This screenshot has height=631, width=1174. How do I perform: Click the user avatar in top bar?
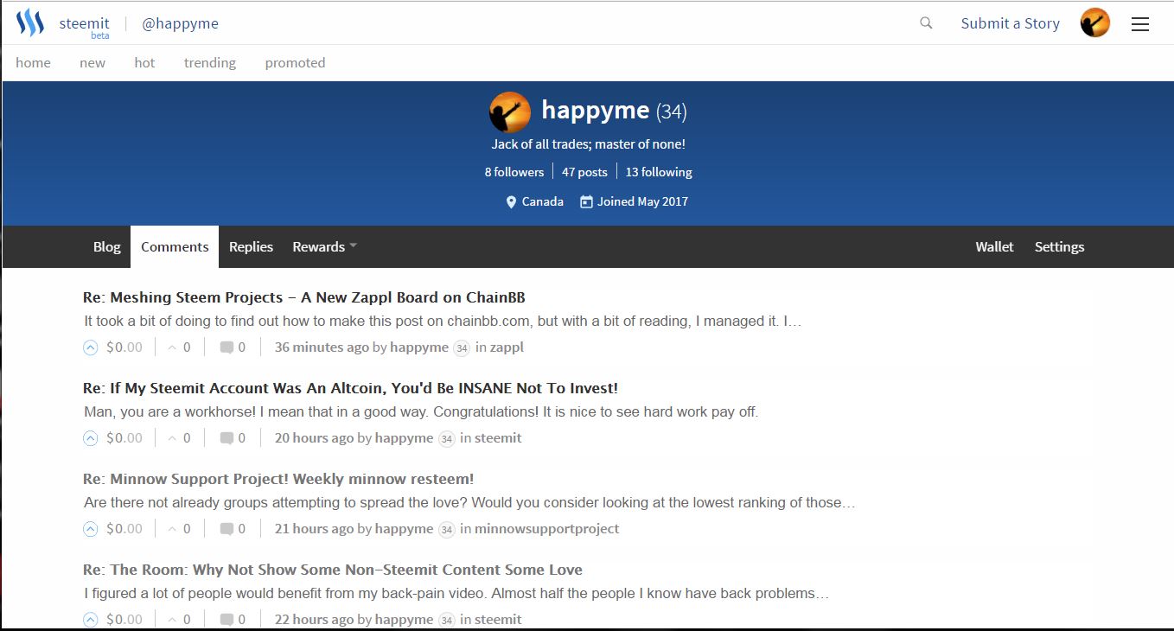[x=1095, y=23]
